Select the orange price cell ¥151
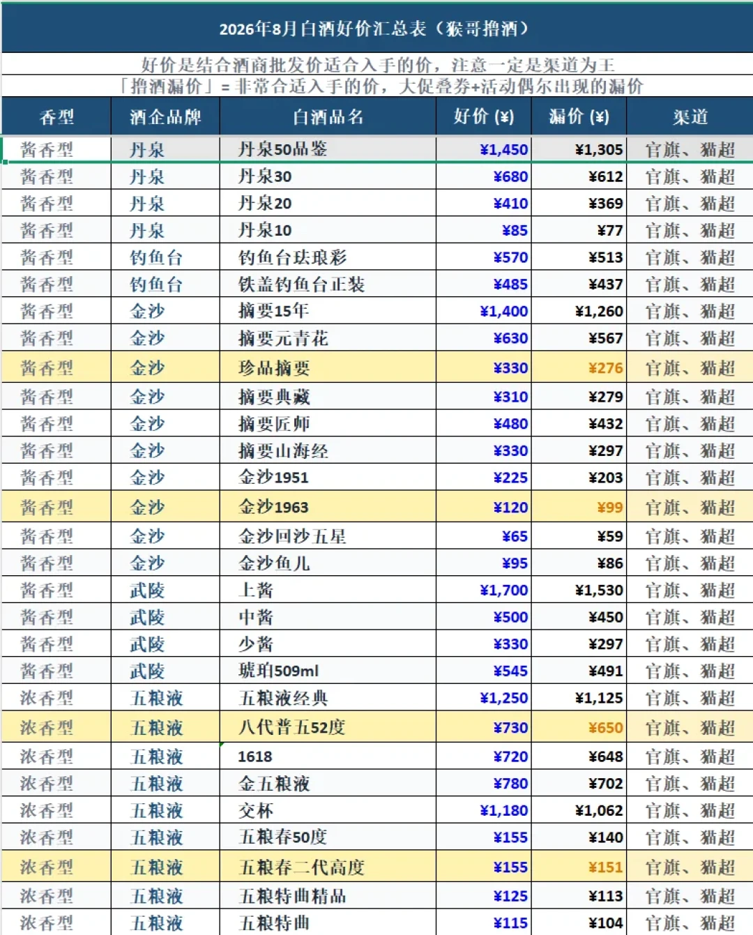The height and width of the screenshot is (935, 753). [x=579, y=867]
